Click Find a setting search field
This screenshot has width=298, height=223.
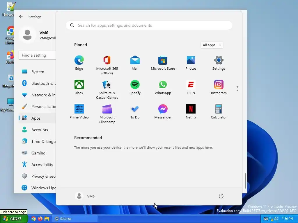coord(38,55)
